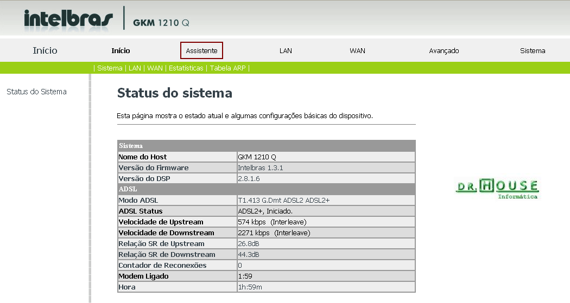Click the 'Modem Ligado' label

click(x=144, y=276)
